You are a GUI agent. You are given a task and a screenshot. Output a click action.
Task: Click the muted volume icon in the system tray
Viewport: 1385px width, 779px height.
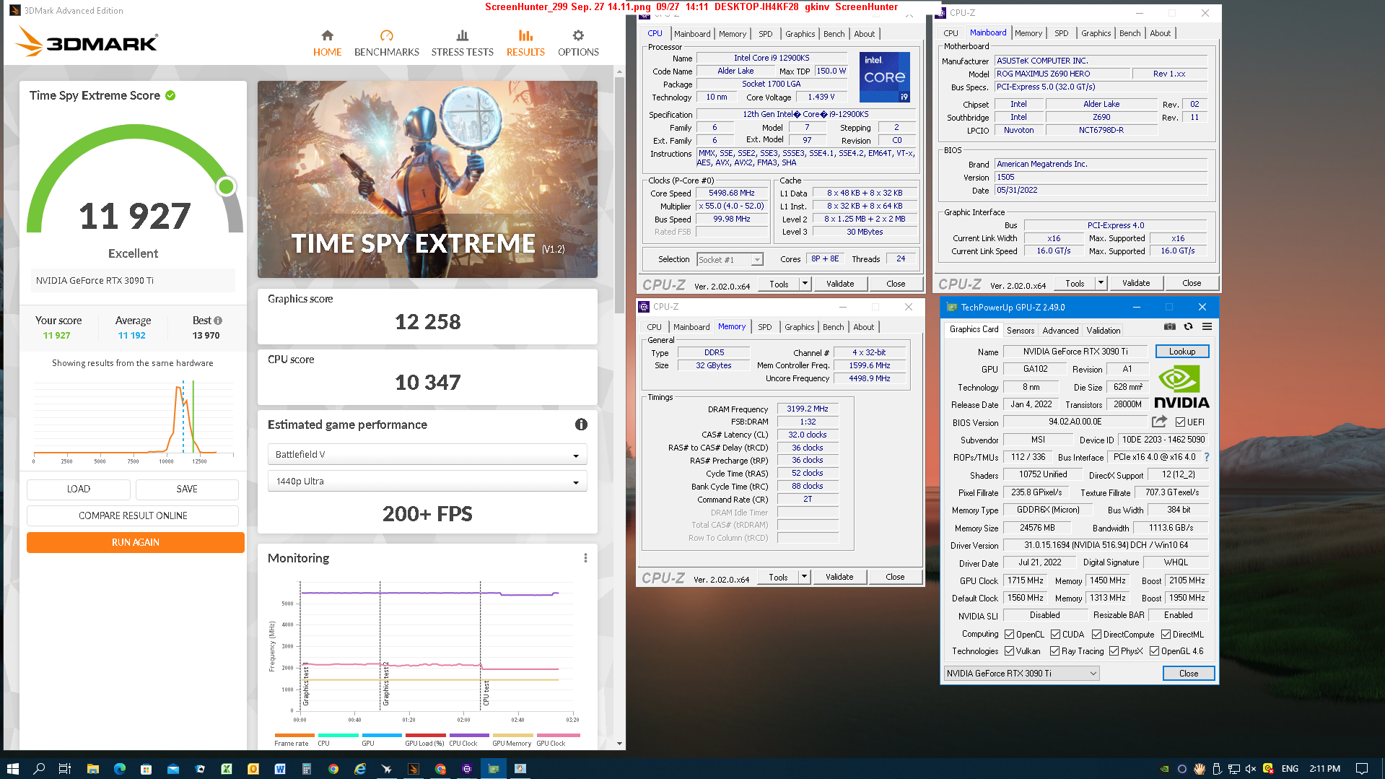click(x=1251, y=769)
